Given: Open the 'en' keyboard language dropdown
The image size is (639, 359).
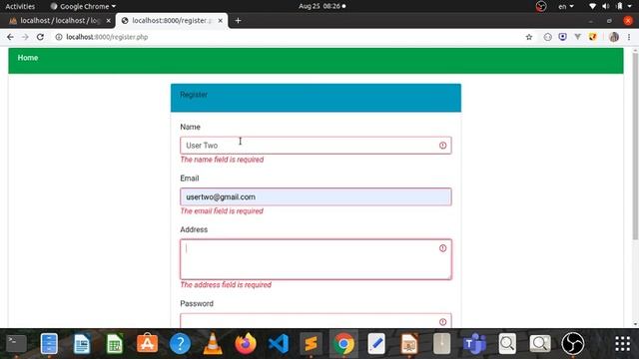Looking at the screenshot, I should click(x=566, y=6).
